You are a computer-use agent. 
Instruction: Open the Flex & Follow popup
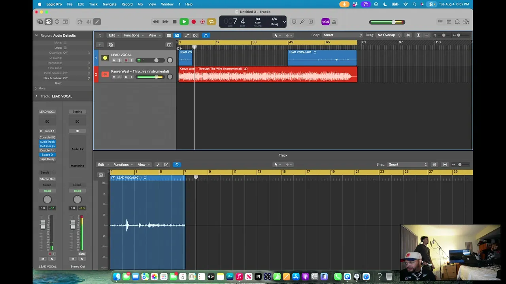pos(77,78)
